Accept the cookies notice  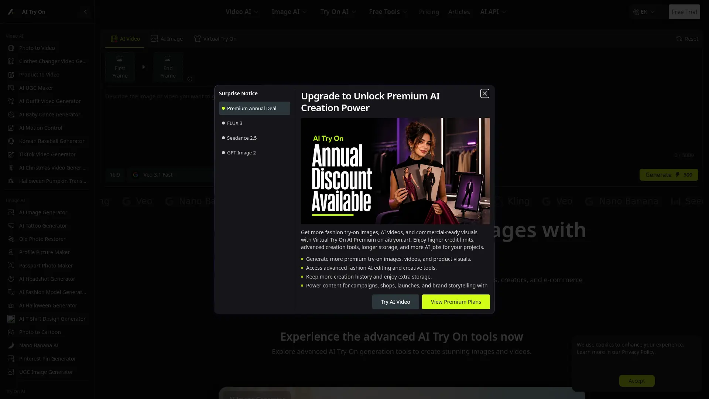637,381
